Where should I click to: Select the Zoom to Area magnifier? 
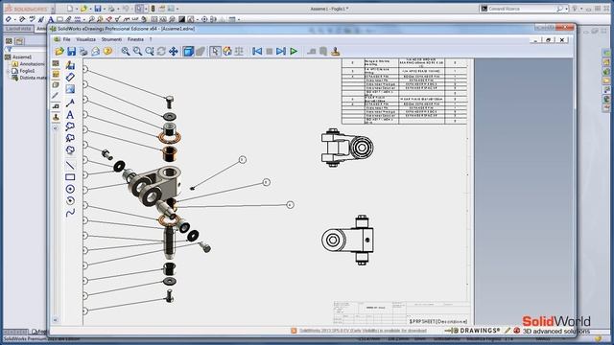(x=137, y=51)
